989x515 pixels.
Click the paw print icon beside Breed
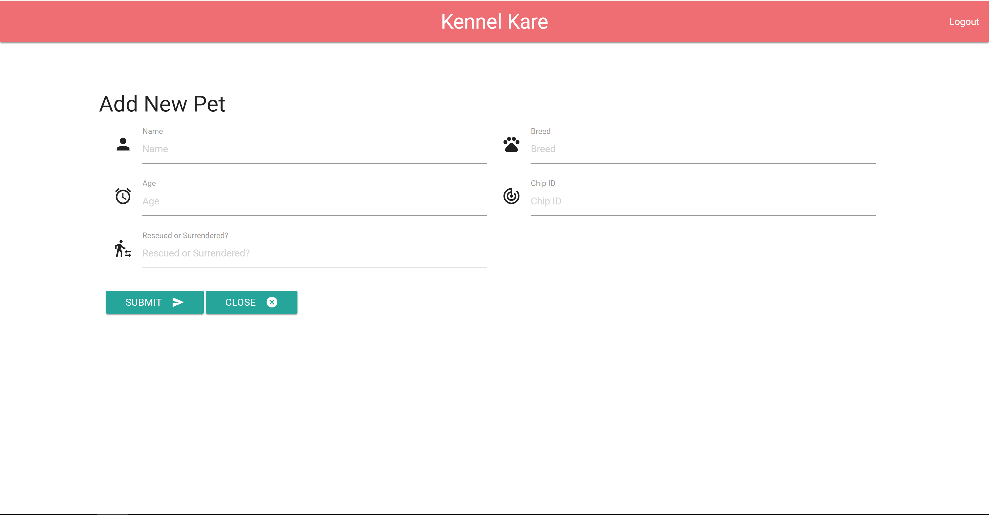511,145
